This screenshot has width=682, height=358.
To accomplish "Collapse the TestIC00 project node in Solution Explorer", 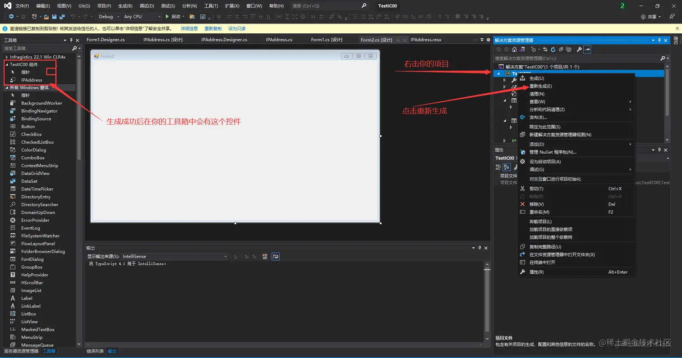I will 498,73.
